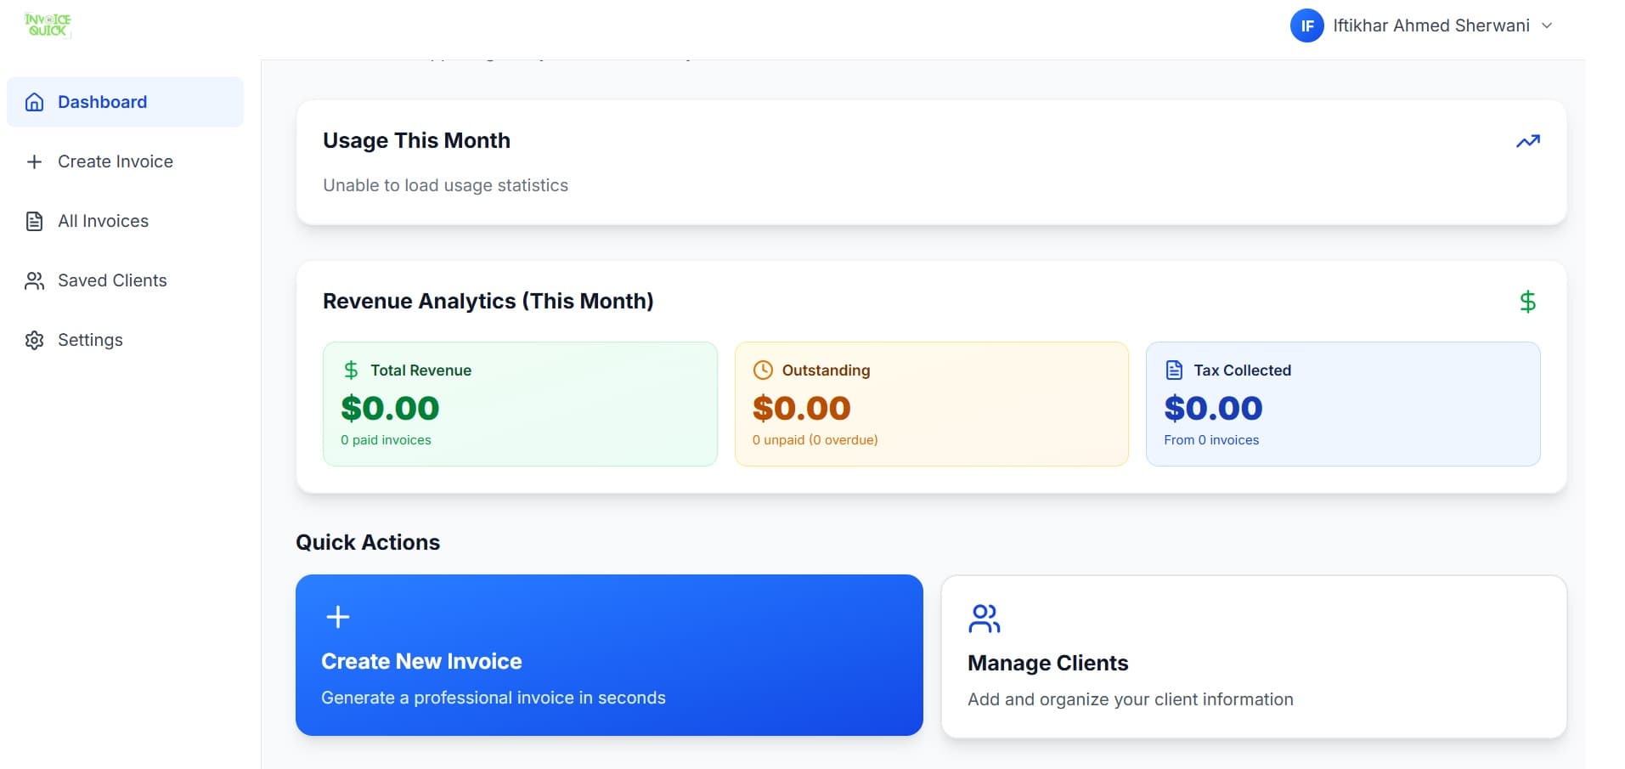Switch to the Dashboard sidebar item

click(x=101, y=101)
